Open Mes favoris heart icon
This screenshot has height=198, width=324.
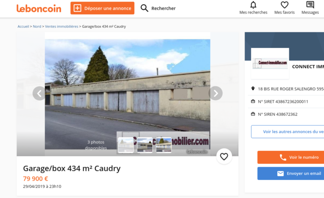[285, 5]
